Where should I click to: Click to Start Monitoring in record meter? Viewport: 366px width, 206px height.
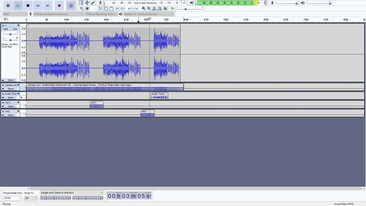point(145,3)
